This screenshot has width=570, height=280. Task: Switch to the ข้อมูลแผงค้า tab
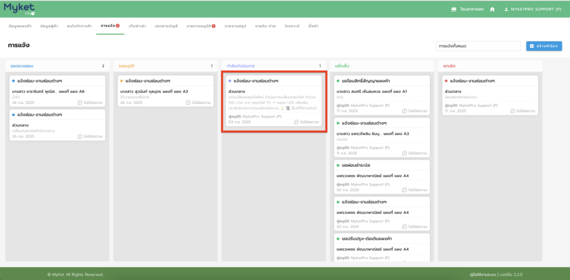(x=20, y=26)
